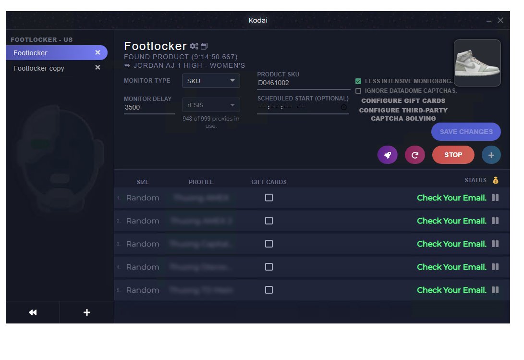The width and height of the screenshot is (524, 360).
Task: Open Footlocker task group settings gears icon
Action: (194, 46)
